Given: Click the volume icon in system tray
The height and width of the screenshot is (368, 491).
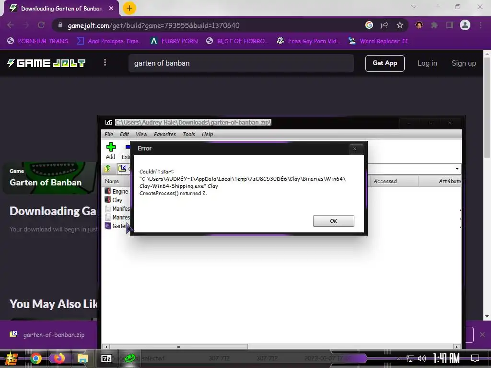Looking at the screenshot, I should [x=422, y=358].
